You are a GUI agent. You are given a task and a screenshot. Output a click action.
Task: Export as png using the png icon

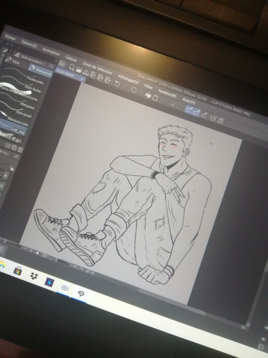[101, 77]
